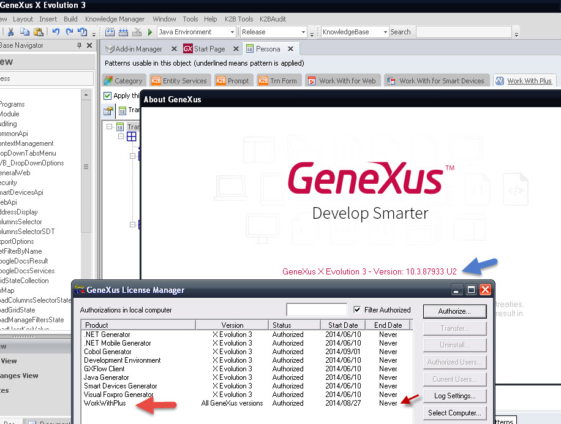Click the pin icon on the Base Navigator panel

(79, 45)
